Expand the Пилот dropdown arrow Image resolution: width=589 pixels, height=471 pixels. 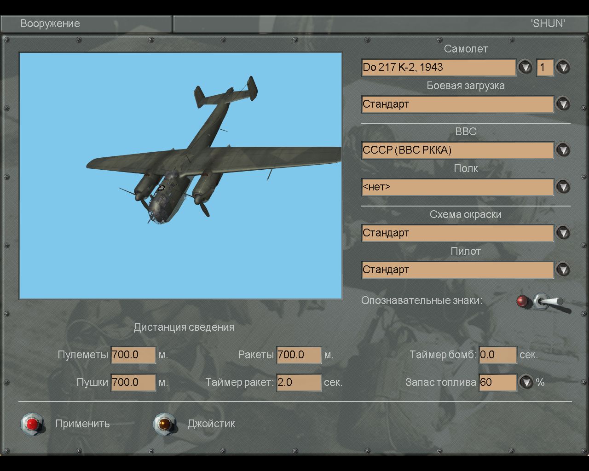(563, 270)
